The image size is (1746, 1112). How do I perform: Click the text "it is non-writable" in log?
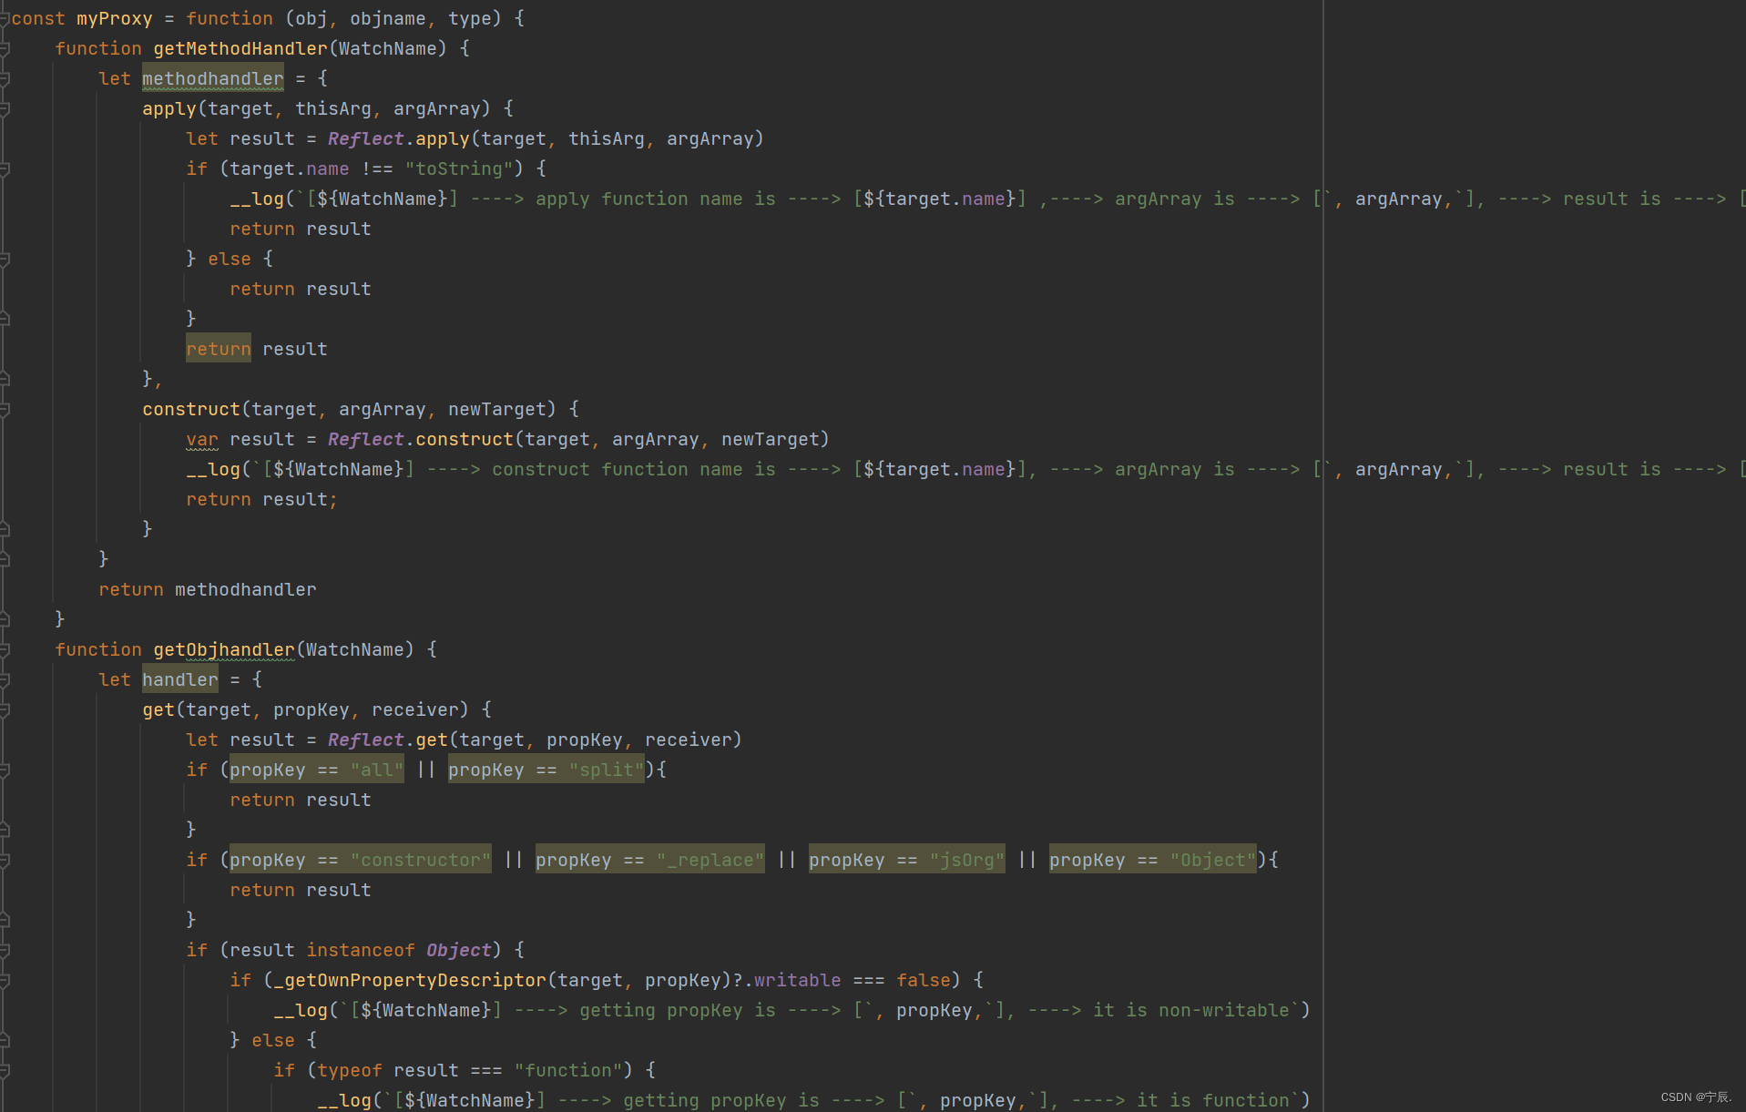1191,1010
